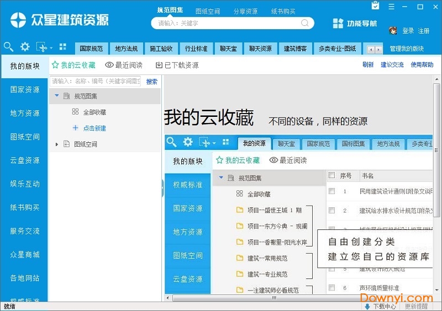Image resolution: width=442 pixels, height=311 pixels.
Task: Switch to the 已下载资源 tab
Action: (x=177, y=65)
